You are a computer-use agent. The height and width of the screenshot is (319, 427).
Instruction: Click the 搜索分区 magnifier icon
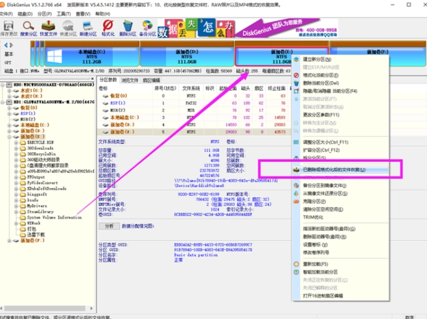click(x=29, y=28)
